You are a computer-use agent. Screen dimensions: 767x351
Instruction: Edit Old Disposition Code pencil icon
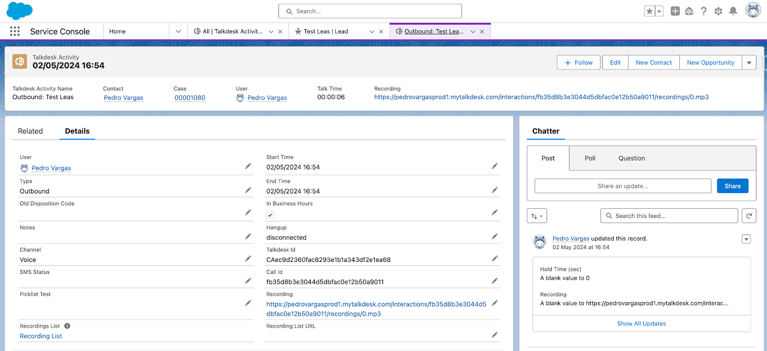click(248, 212)
